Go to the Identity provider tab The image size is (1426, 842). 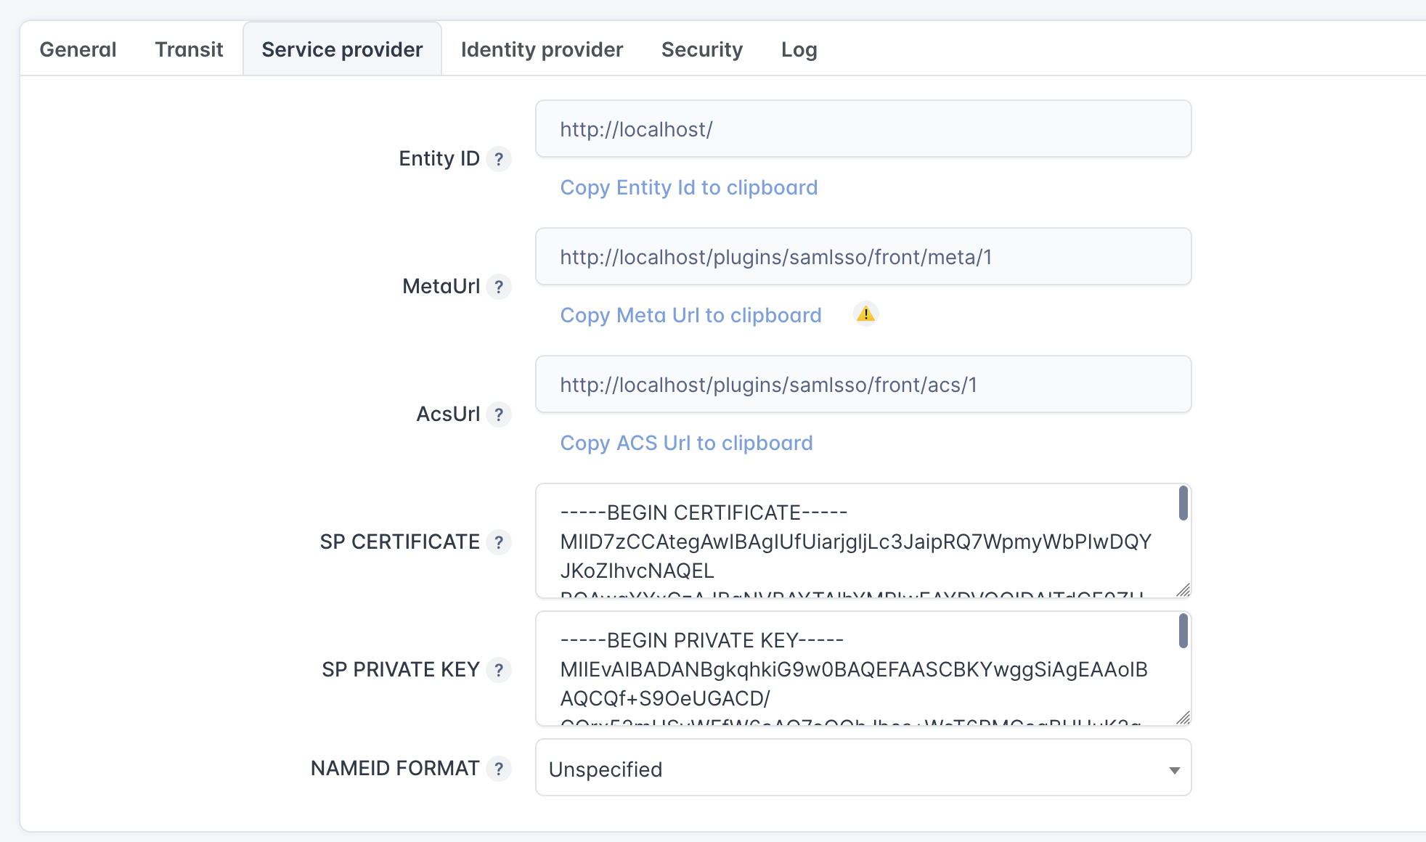542,49
